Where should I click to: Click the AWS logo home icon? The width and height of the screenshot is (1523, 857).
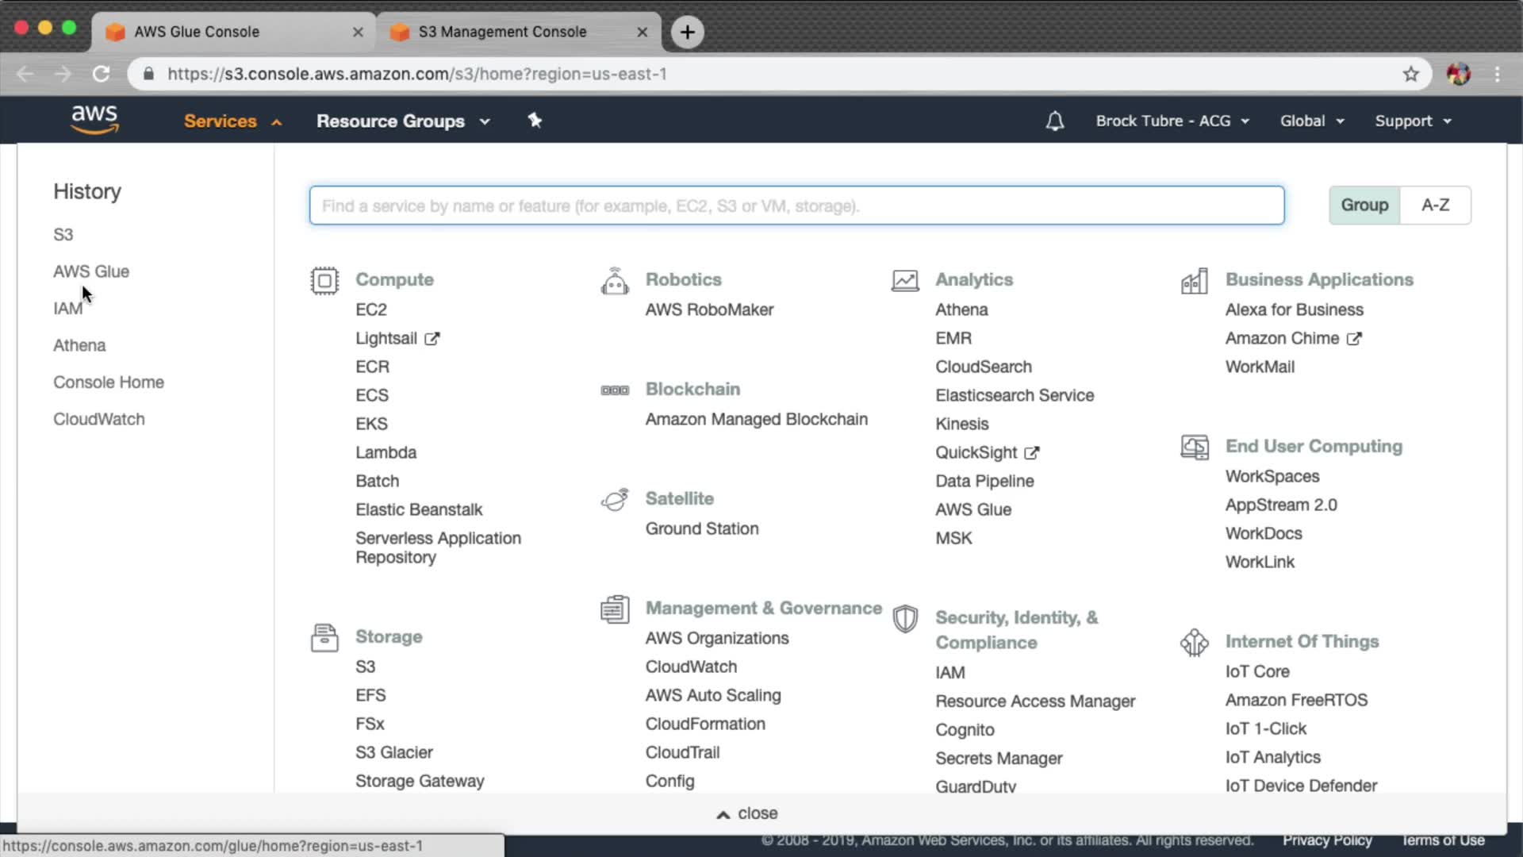click(x=94, y=120)
